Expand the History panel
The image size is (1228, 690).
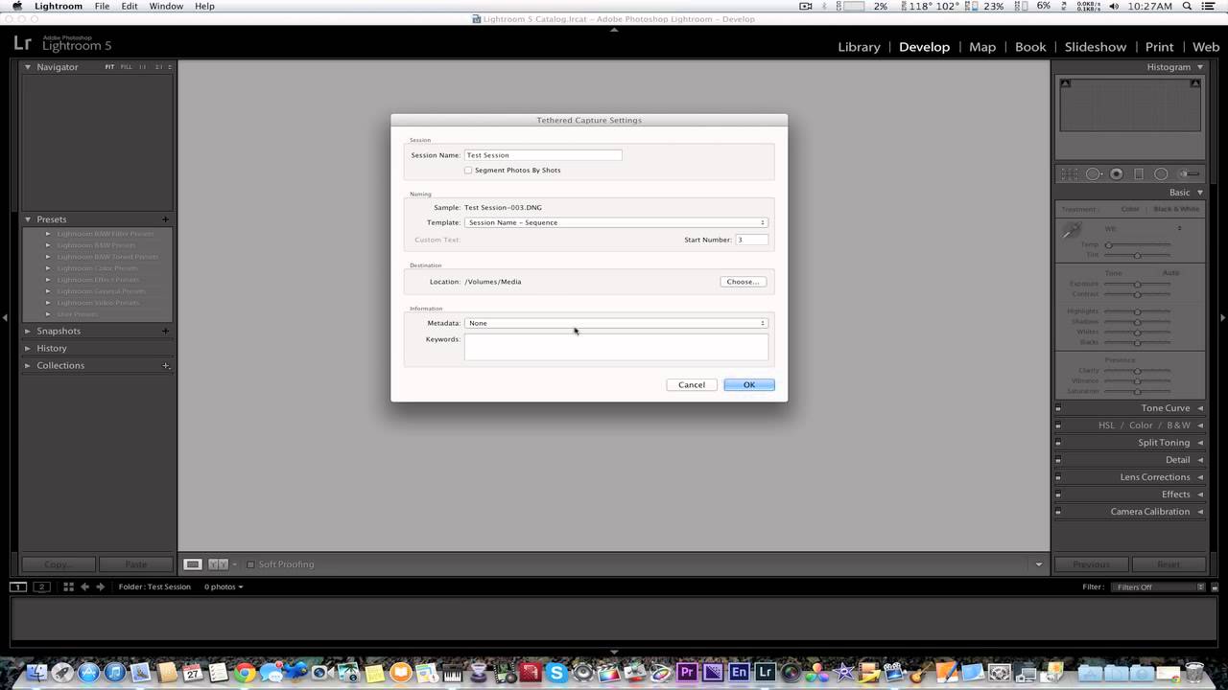click(x=28, y=348)
